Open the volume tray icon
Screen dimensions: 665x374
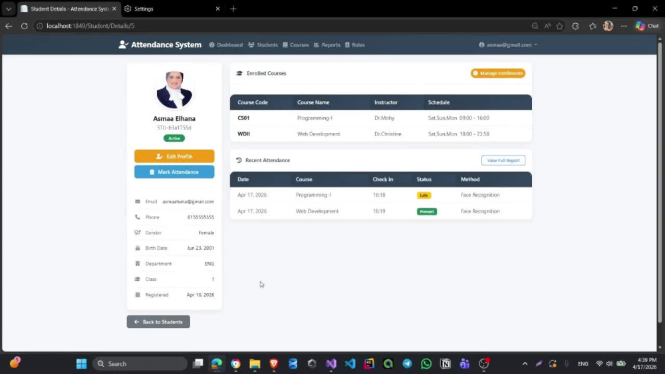609,364
